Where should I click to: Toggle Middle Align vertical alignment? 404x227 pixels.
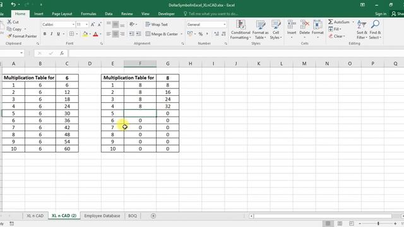(116, 25)
